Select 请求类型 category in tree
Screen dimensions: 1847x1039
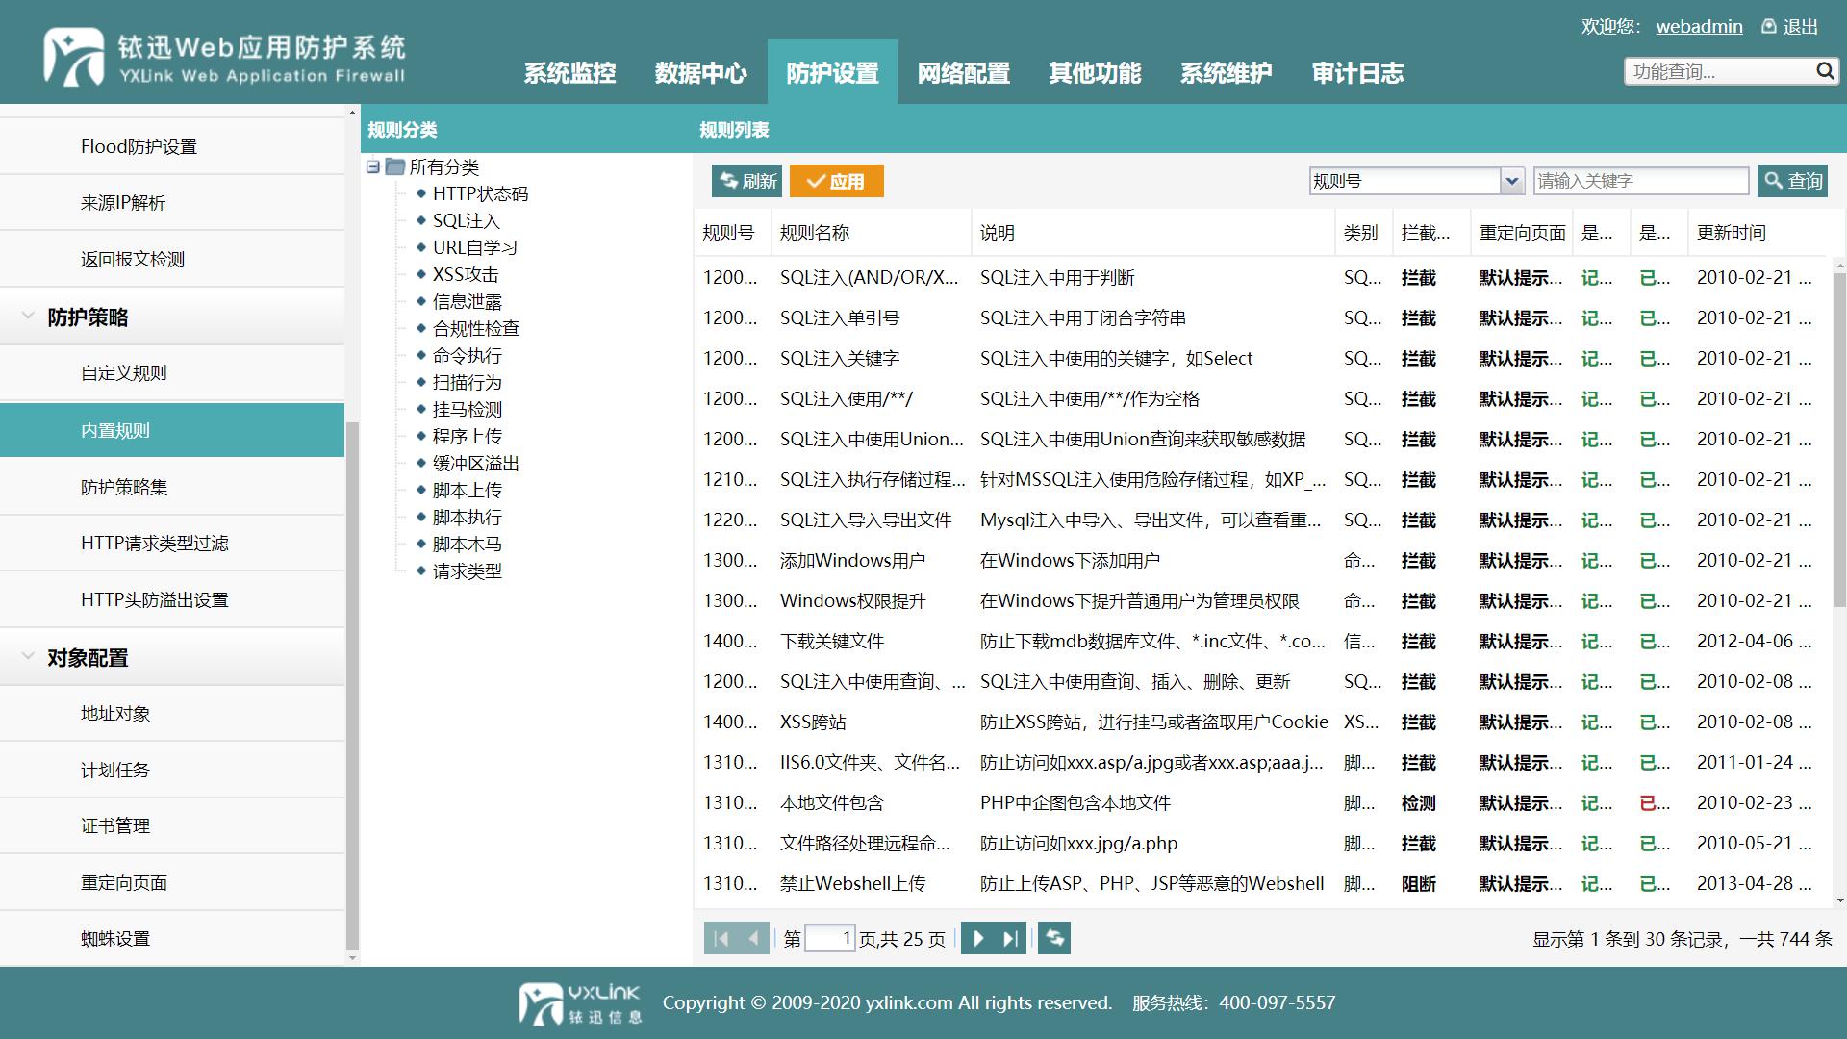click(467, 570)
